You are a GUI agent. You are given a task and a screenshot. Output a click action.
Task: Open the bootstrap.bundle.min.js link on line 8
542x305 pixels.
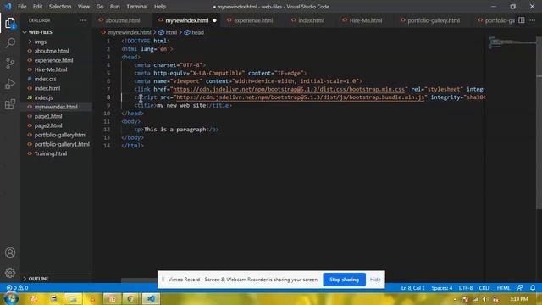click(x=300, y=97)
